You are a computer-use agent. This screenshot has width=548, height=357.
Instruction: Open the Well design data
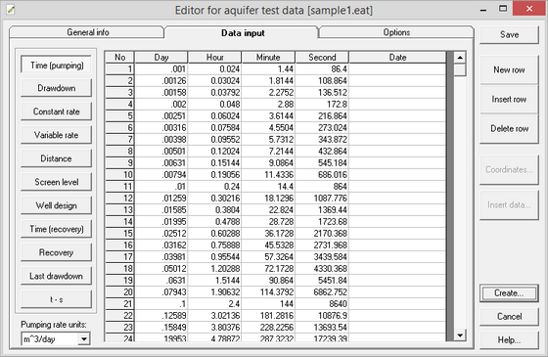(x=57, y=205)
